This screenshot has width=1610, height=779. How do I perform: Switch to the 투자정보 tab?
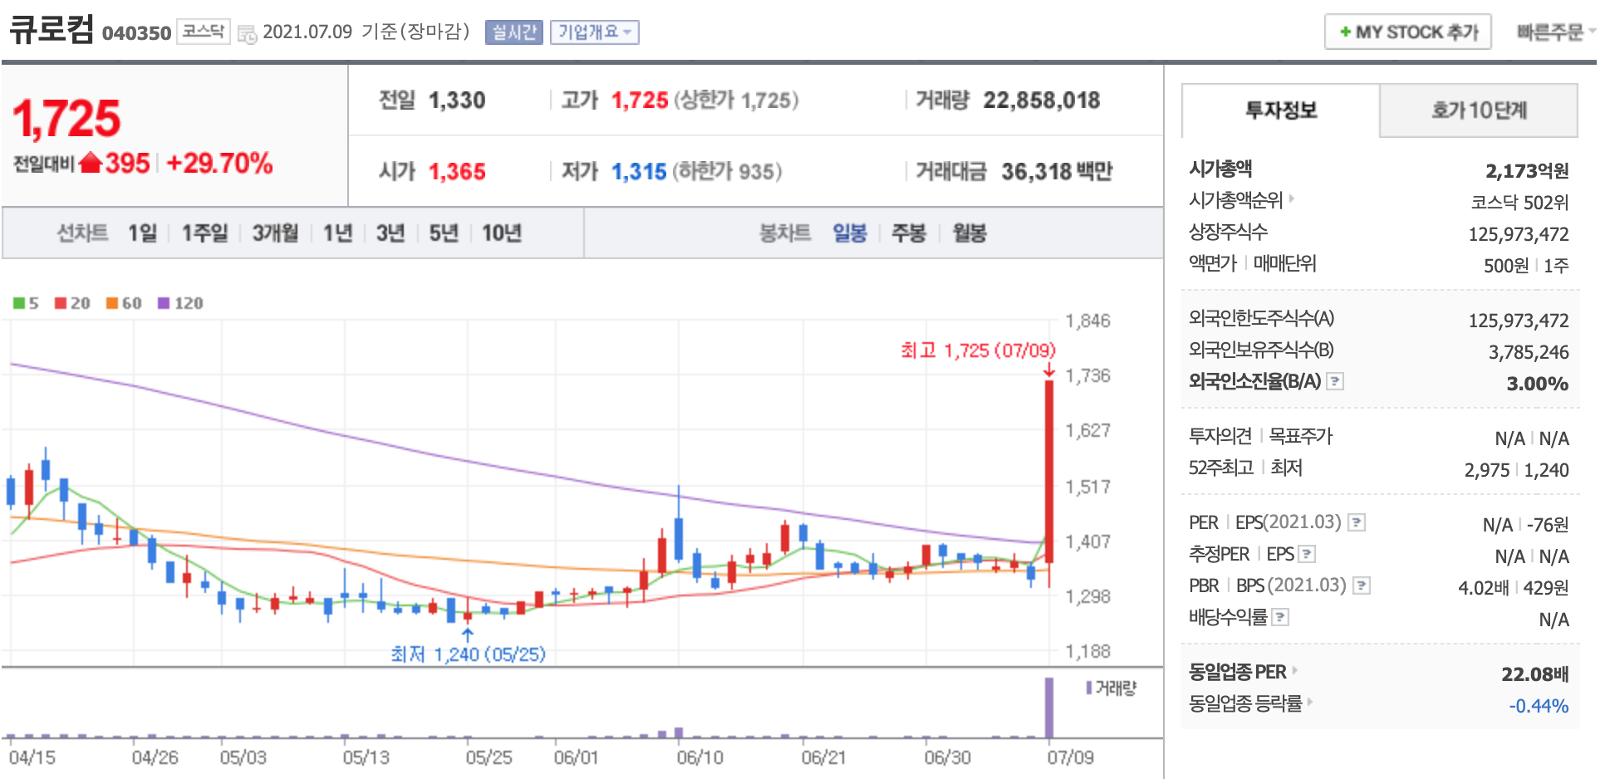tap(1280, 110)
